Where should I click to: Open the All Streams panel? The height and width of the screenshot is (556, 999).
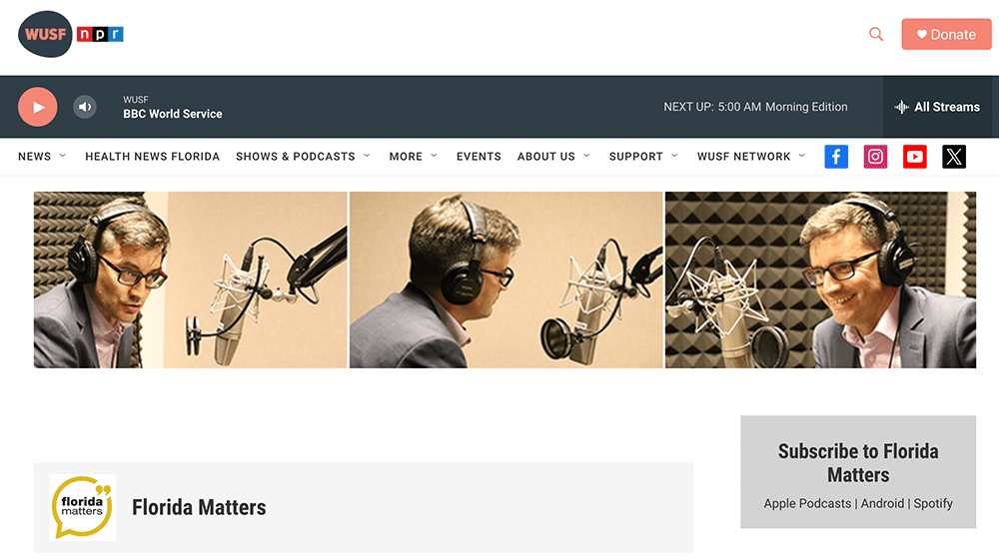tap(937, 107)
